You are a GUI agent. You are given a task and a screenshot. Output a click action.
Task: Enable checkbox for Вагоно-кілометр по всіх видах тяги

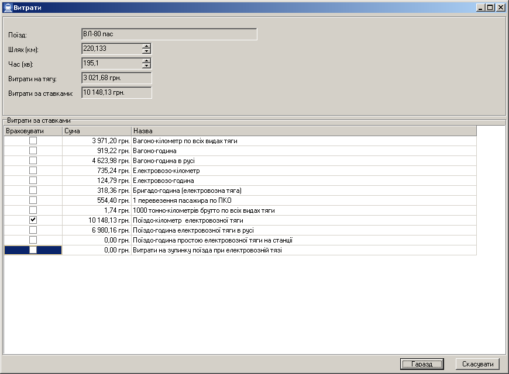[x=33, y=141]
